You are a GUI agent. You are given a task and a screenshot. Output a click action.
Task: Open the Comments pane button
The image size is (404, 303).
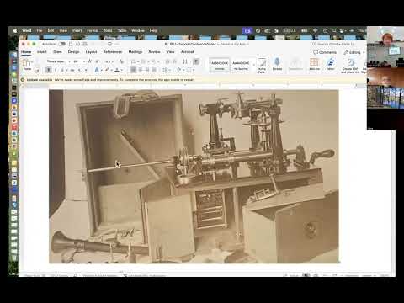[x=325, y=52]
